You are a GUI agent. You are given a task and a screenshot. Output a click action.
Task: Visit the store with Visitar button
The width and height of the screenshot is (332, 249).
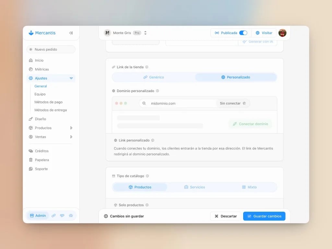(264, 33)
